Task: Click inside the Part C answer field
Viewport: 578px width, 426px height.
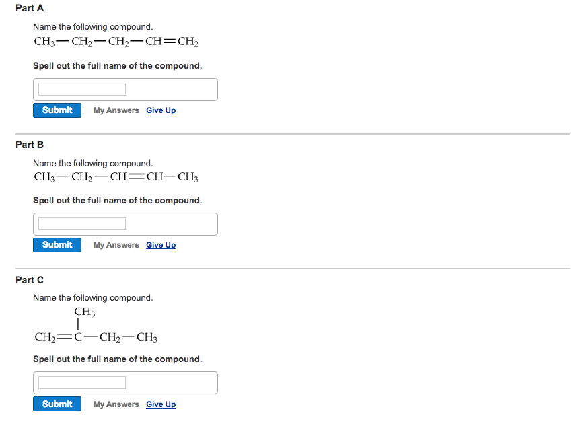Action: tap(81, 382)
